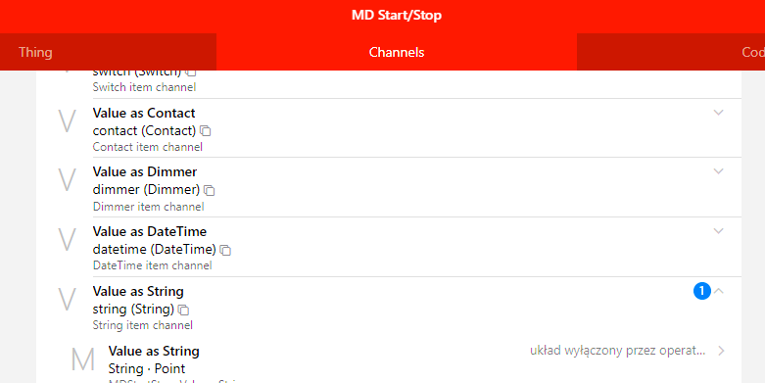Copy the switch channel ID

(x=191, y=72)
